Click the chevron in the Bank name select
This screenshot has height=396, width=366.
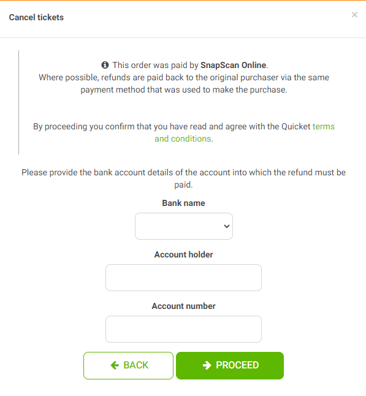(227, 226)
